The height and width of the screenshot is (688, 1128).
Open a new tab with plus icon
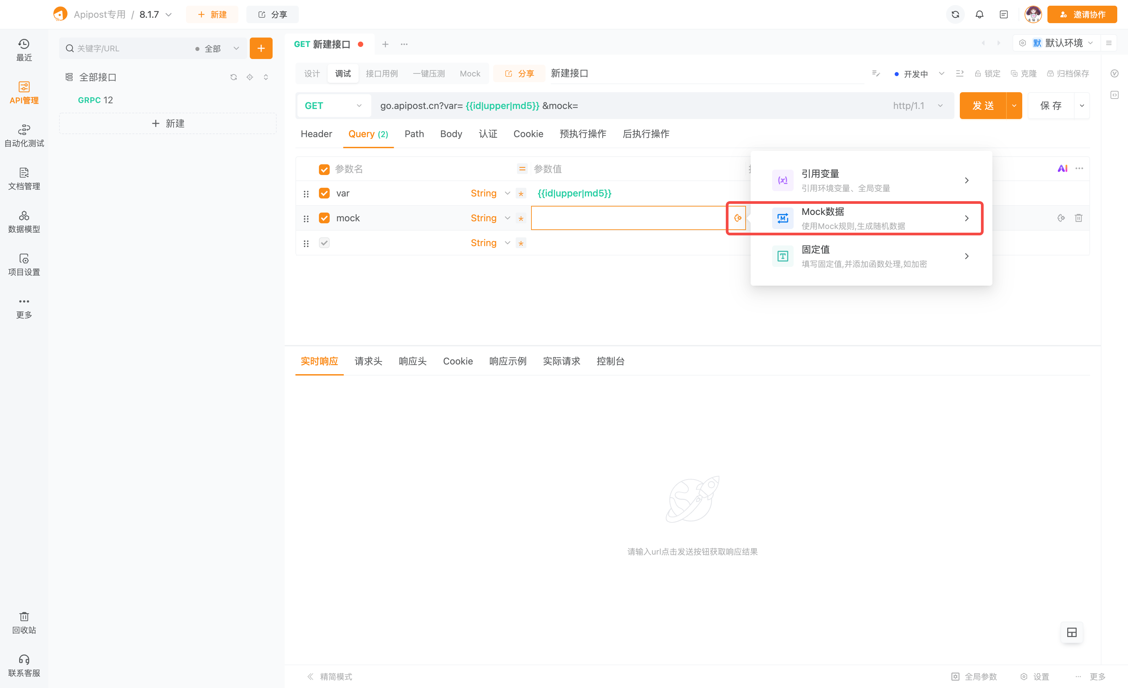point(385,44)
